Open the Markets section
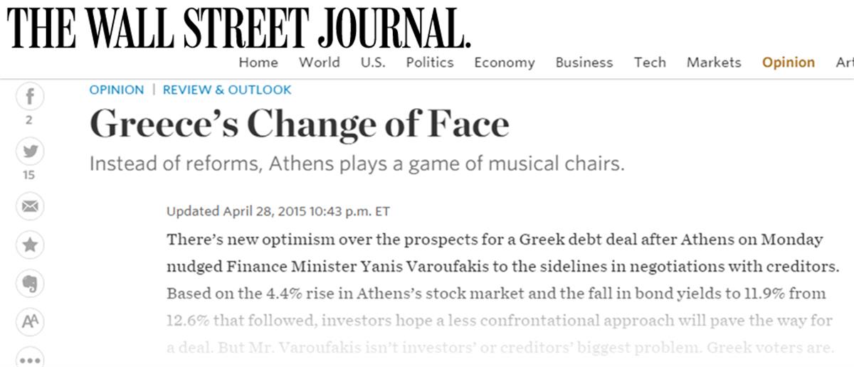Image resolution: width=854 pixels, height=367 pixels. (714, 63)
